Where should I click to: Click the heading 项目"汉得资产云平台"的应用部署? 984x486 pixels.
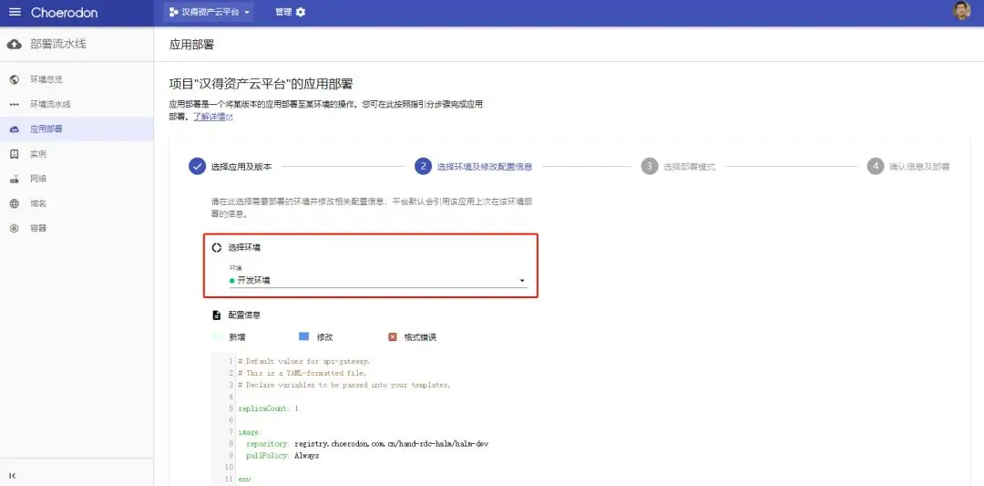[261, 84]
